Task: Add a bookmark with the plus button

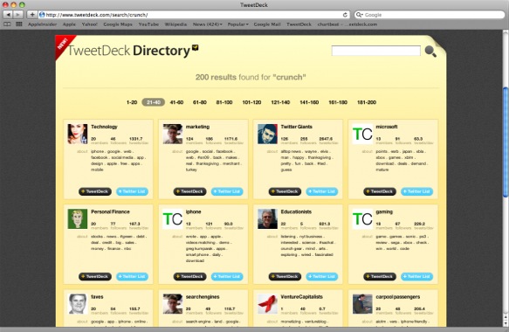Action: pos(32,15)
